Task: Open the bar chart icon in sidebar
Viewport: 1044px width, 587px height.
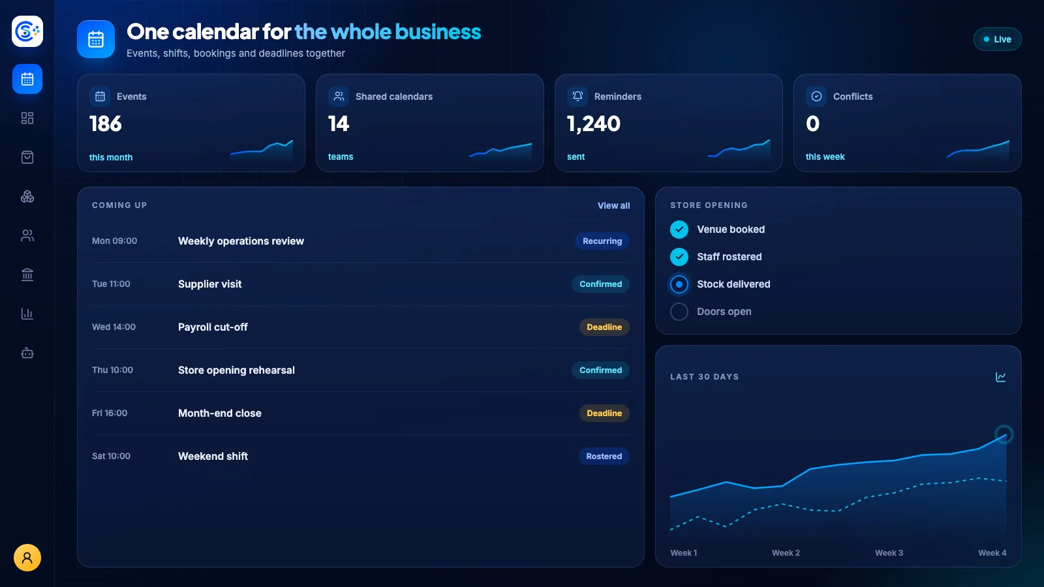Action: click(x=27, y=314)
